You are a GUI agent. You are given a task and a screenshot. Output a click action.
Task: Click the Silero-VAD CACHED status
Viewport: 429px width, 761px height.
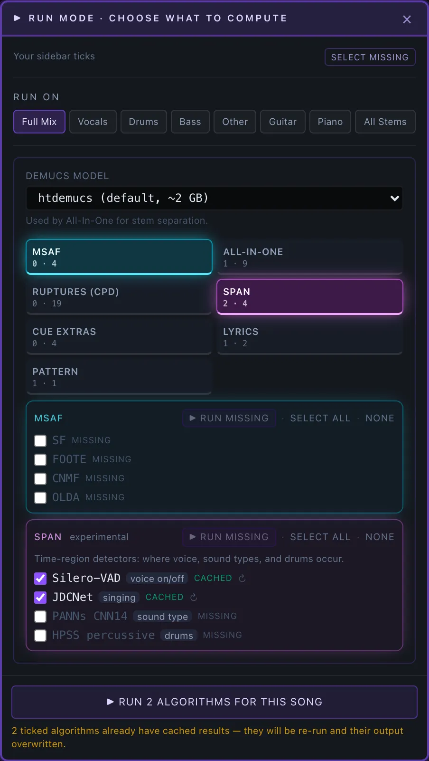pyautogui.click(x=213, y=578)
